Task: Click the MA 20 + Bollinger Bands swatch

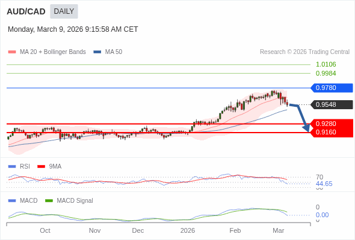Action: (12, 52)
